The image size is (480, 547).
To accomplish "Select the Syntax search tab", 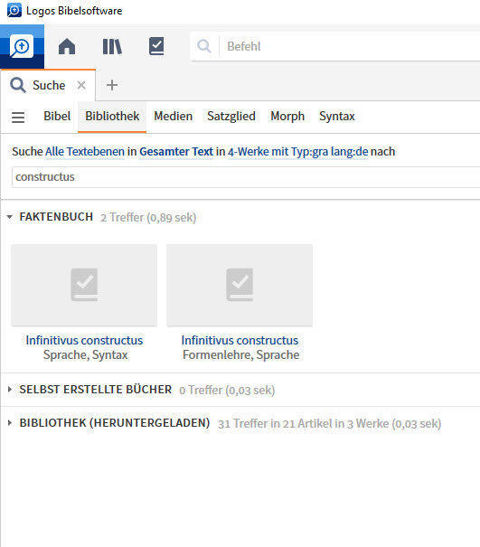I will (337, 116).
